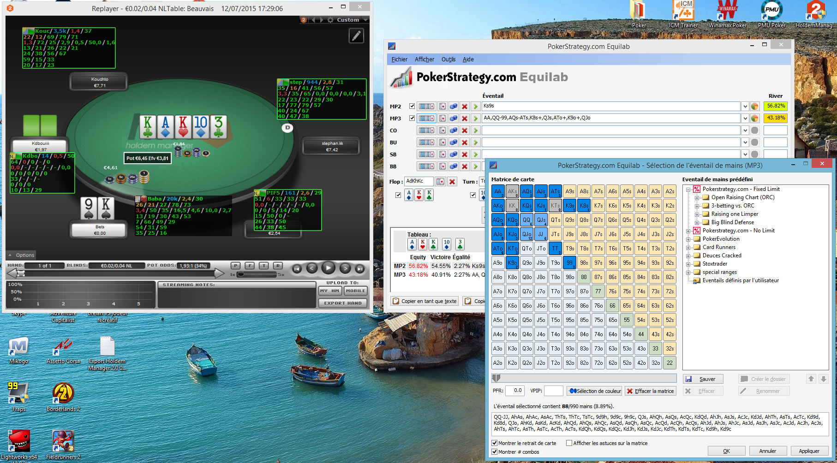Jump to the Flop with F button
837x463 pixels.
click(250, 266)
